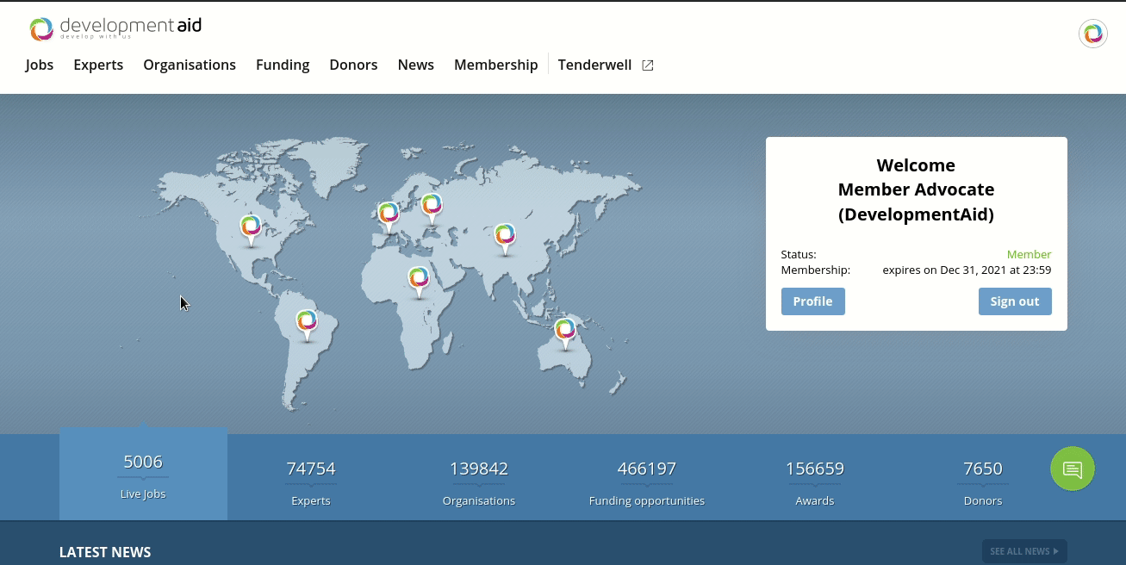Select the Asia map pin
The height and width of the screenshot is (565, 1126).
point(505,239)
